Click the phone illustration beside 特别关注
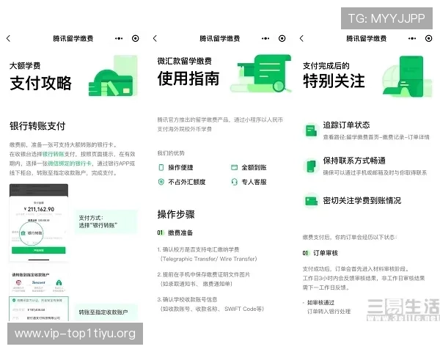Image resolution: width=440 pixels, height=352 pixels. [407, 76]
